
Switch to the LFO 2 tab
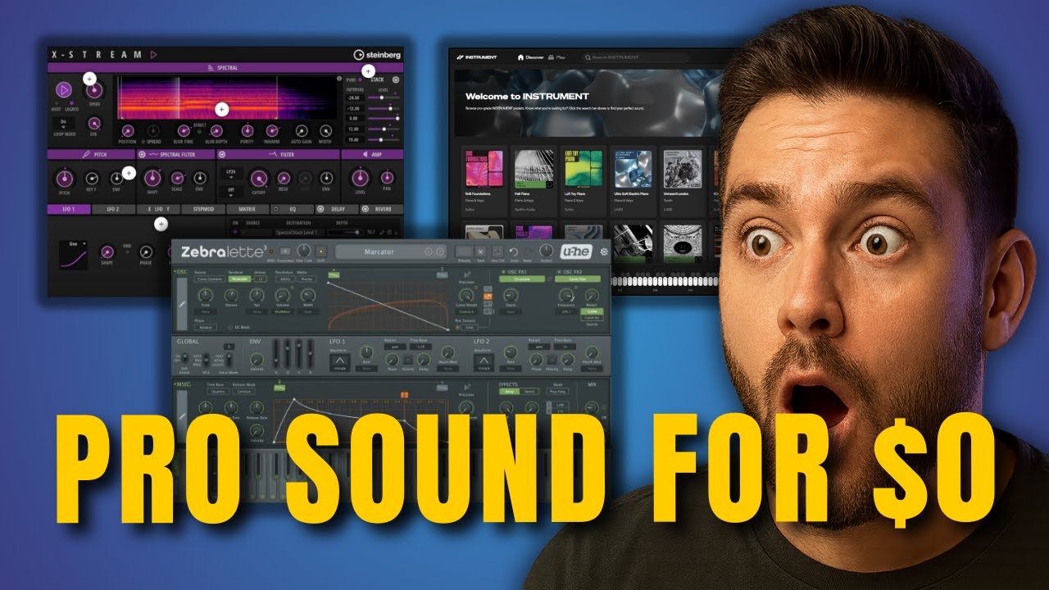click(114, 209)
